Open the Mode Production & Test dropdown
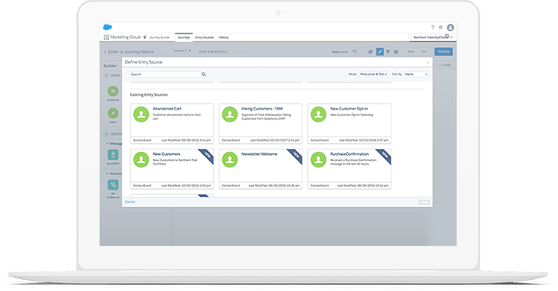 click(x=373, y=74)
